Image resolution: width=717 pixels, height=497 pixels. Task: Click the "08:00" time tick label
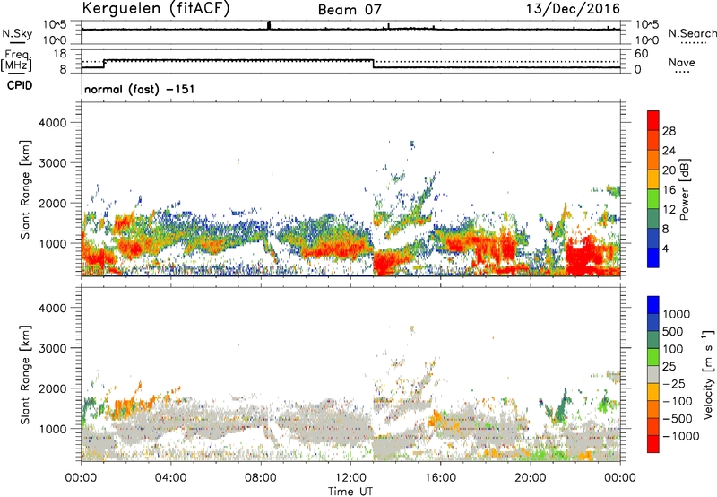pyautogui.click(x=261, y=478)
